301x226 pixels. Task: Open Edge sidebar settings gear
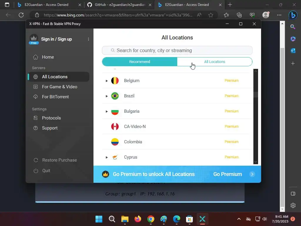pyautogui.click(x=293, y=205)
